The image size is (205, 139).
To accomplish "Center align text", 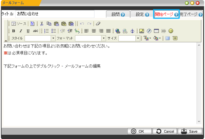I will tap(94, 31).
